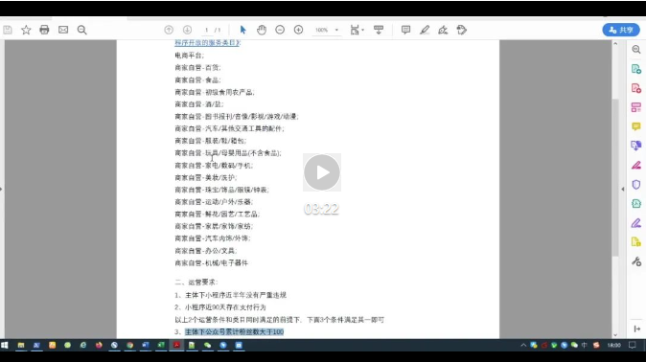Open the Protect shield tool in the right pane
The height and width of the screenshot is (362, 646).
tap(636, 185)
